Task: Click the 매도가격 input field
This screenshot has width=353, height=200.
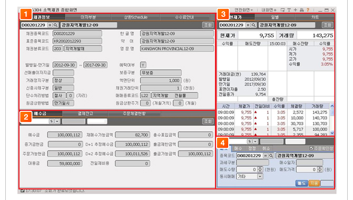Action: point(307,169)
